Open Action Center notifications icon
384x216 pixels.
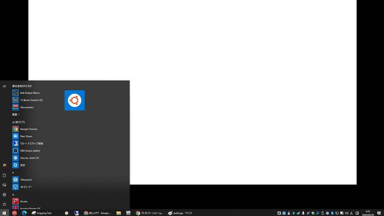click(379, 213)
